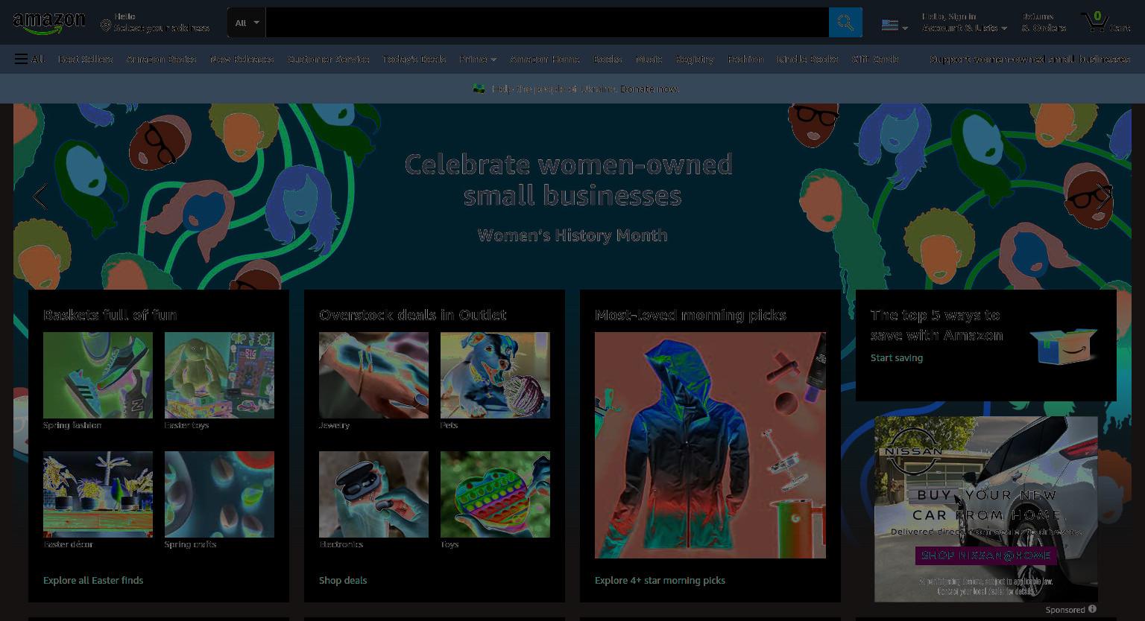Open the search category All dropdown
1145x621 pixels.
(x=247, y=22)
